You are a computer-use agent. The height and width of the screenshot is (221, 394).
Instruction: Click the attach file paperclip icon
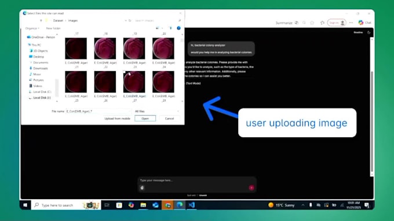pyautogui.click(x=142, y=188)
